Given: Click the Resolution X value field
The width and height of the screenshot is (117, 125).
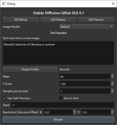Looking at the screenshot, I should tap(58, 112).
